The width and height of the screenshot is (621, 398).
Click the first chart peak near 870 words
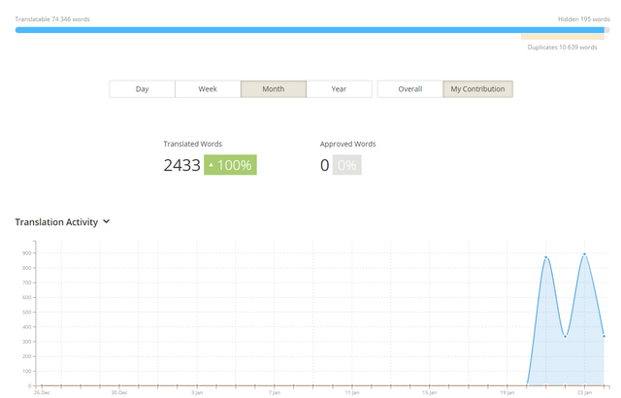(545, 257)
